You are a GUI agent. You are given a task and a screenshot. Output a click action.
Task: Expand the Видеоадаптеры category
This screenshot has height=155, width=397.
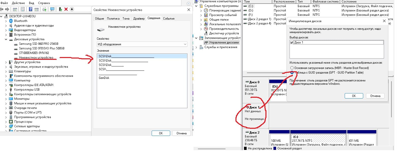tap(6, 30)
